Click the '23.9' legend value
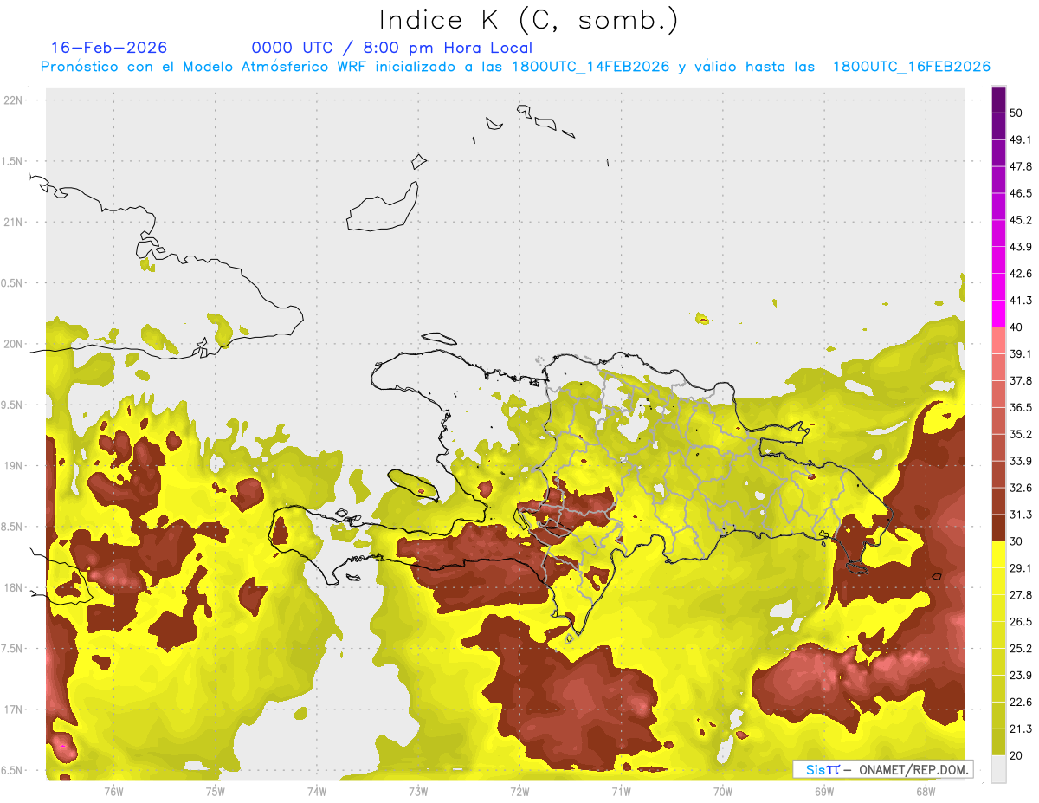This screenshot has width=1039, height=803. click(x=1021, y=675)
